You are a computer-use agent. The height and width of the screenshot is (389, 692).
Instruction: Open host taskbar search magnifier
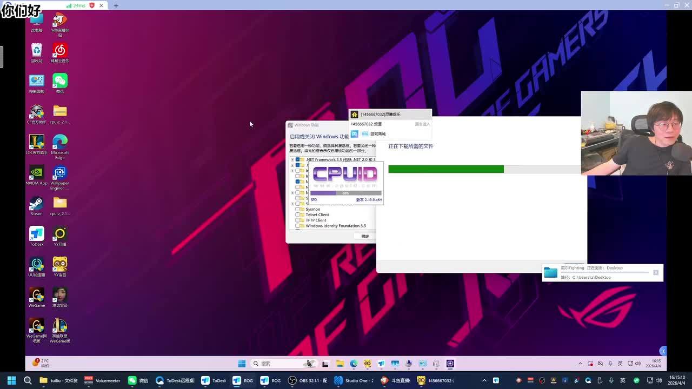(28, 380)
